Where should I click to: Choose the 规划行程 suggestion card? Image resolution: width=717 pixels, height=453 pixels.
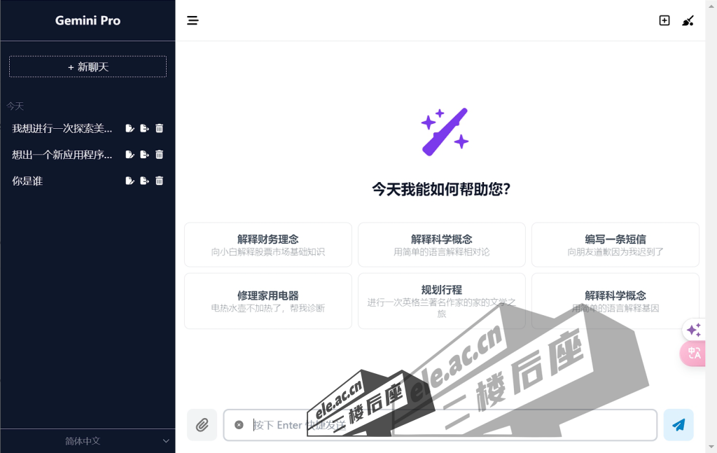coord(441,300)
